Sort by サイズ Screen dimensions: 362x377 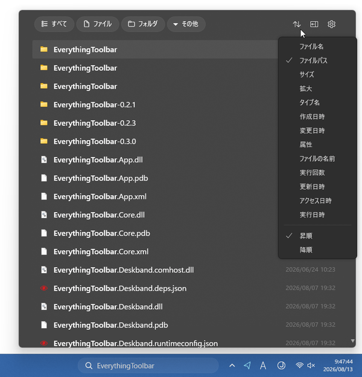(317, 74)
